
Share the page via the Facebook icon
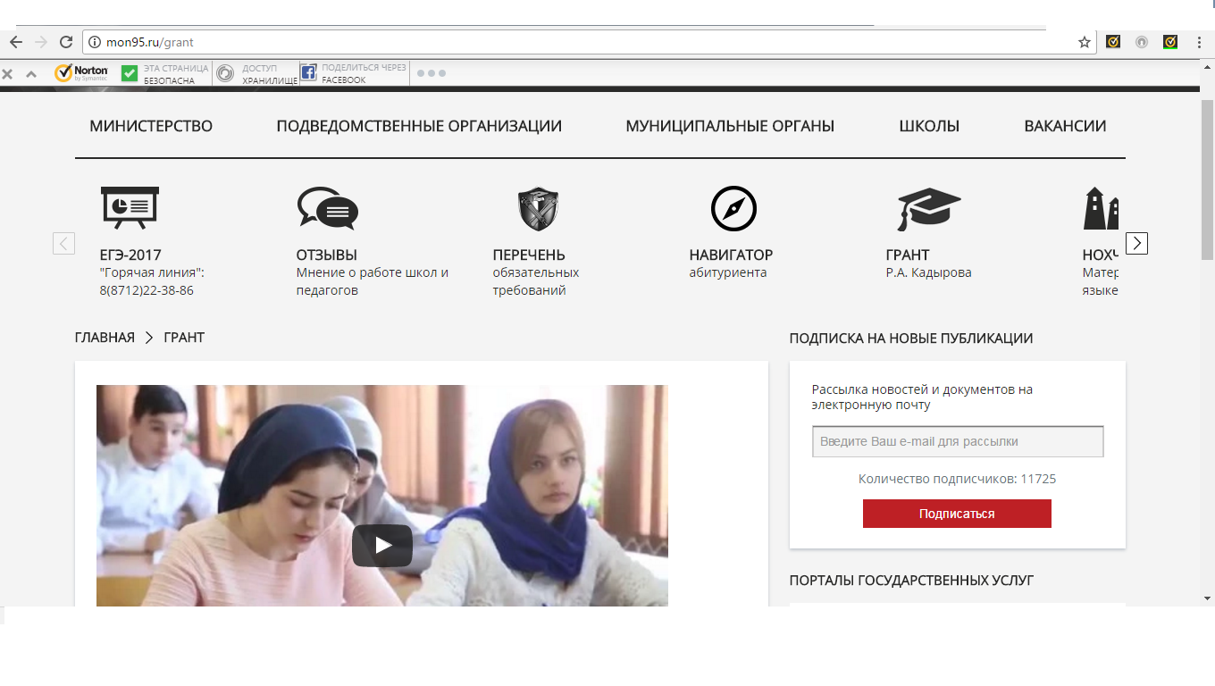(x=308, y=73)
